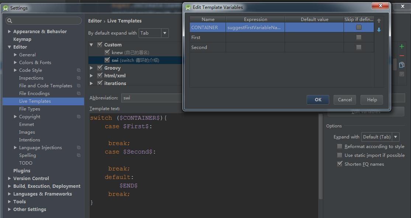This screenshot has height=218, width=411.
Task: Confirm variables with the OK button
Action: click(317, 99)
